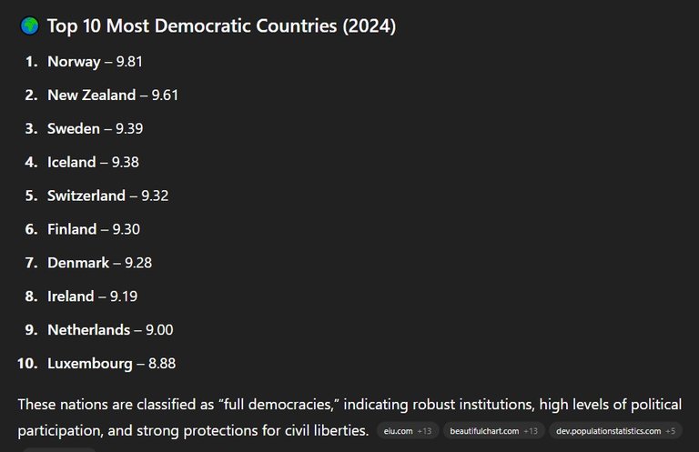This screenshot has height=452, width=699.
Task: Expand the +13 count on eiu.com chip
Action: coord(424,431)
